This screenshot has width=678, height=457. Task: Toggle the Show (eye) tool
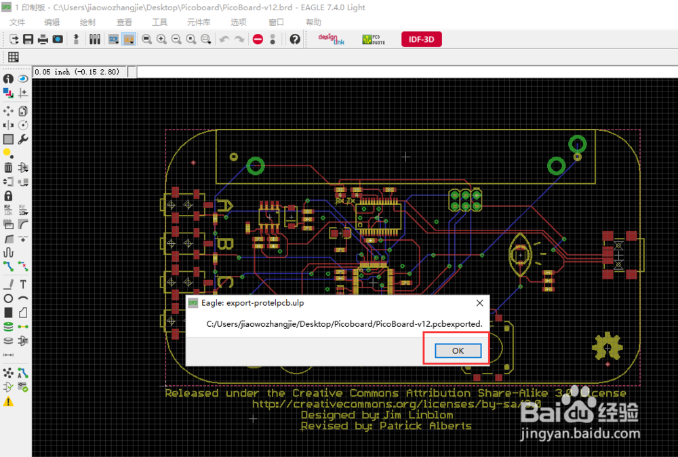tap(22, 77)
